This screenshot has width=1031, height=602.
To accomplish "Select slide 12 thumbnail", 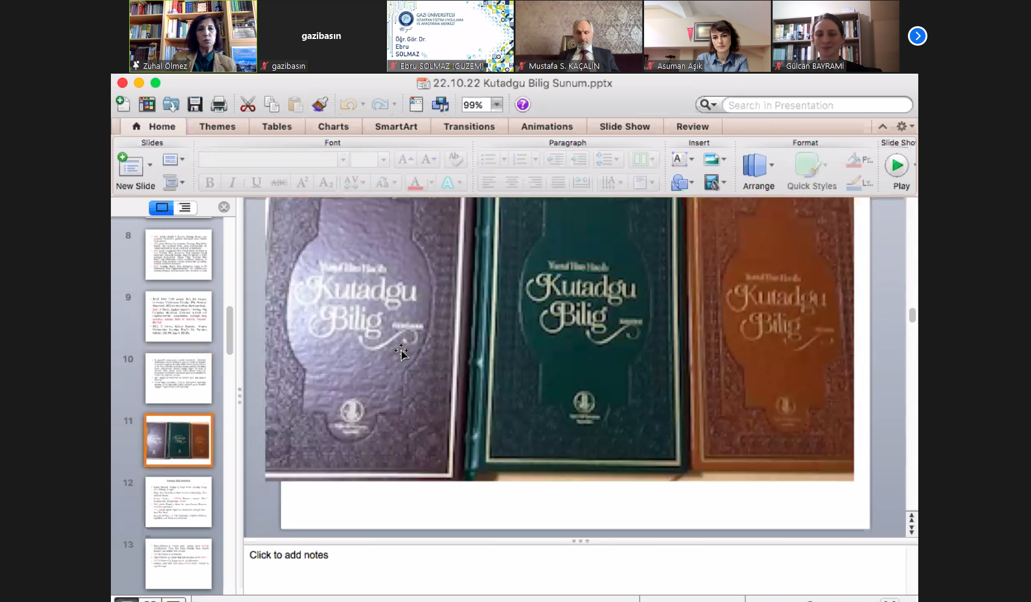I will (x=179, y=502).
